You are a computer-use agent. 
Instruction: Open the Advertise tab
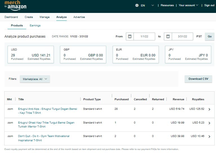(79, 17)
